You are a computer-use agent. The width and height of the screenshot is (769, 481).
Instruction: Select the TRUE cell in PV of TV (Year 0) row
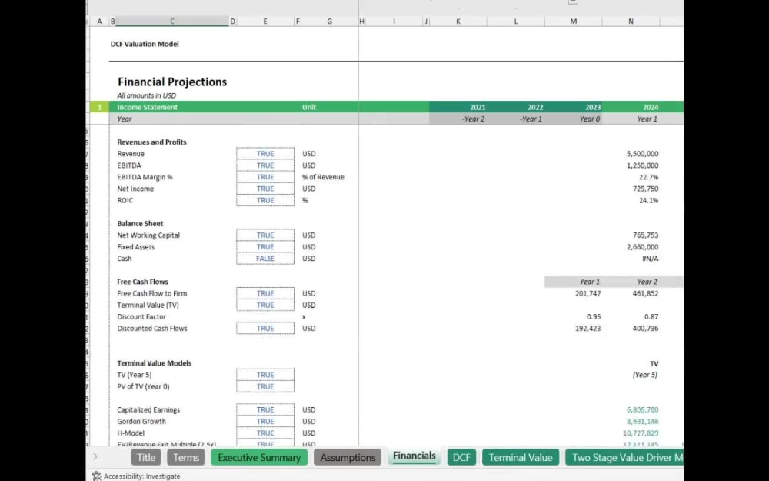point(265,387)
